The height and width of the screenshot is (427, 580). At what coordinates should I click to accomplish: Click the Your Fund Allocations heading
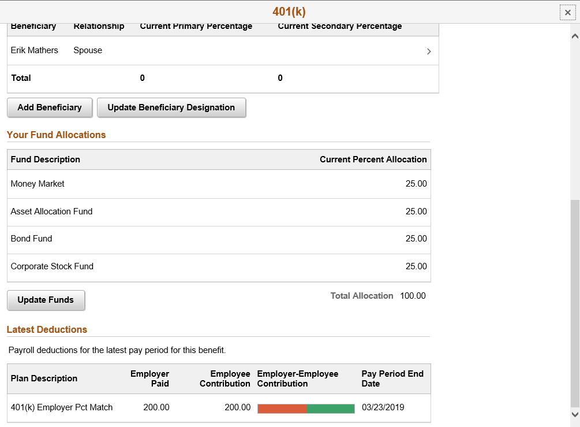[56, 135]
